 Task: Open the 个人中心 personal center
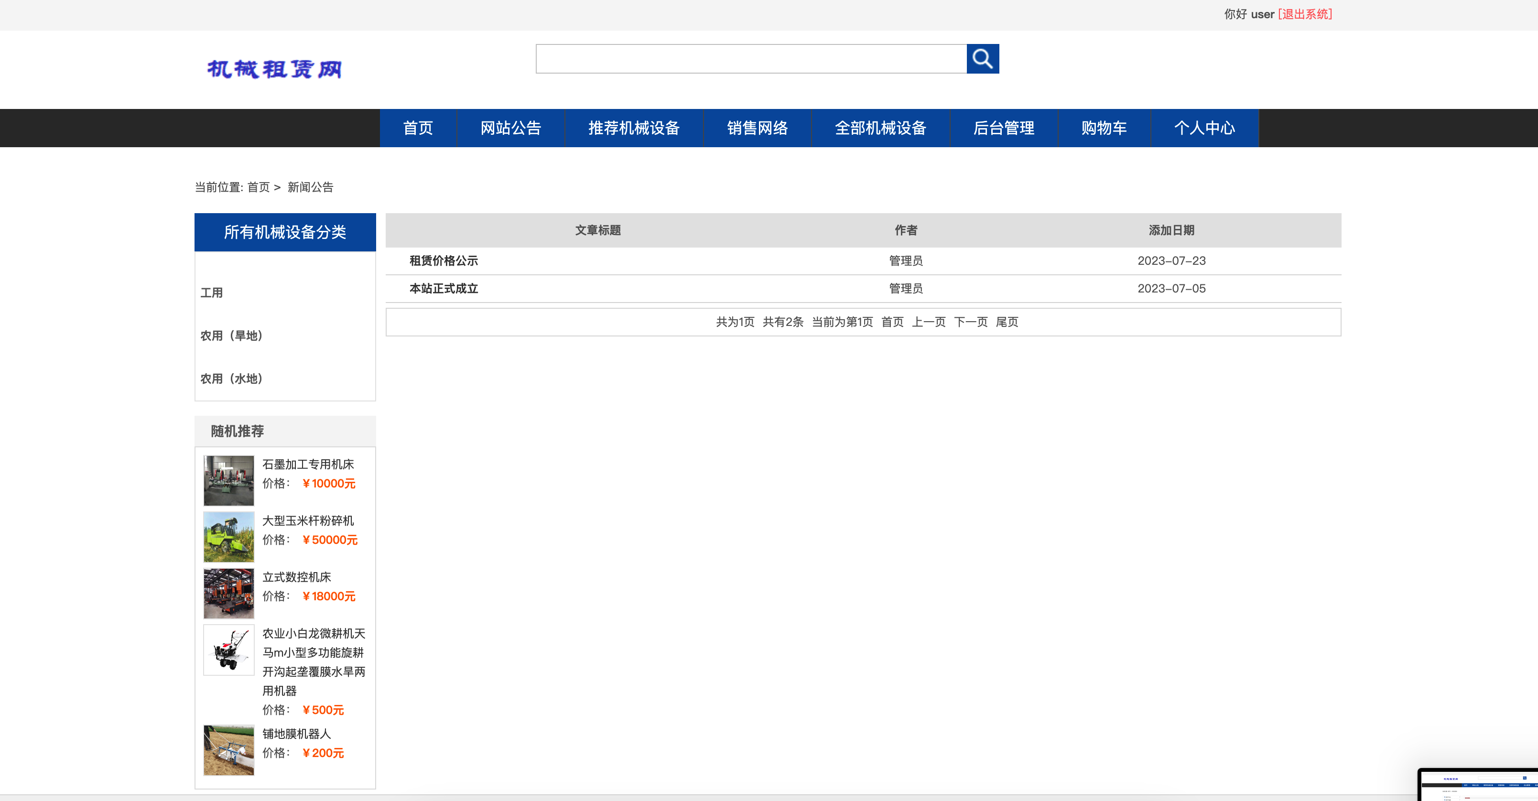pos(1203,128)
